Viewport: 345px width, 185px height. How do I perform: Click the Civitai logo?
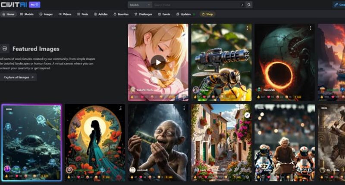pyautogui.click(x=13, y=5)
